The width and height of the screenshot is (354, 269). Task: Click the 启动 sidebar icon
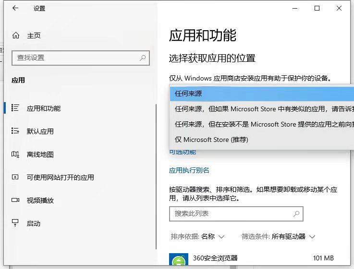point(15,223)
